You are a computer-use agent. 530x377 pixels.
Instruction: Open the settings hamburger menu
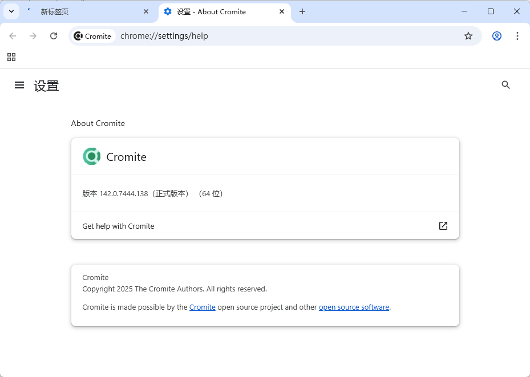tap(19, 84)
